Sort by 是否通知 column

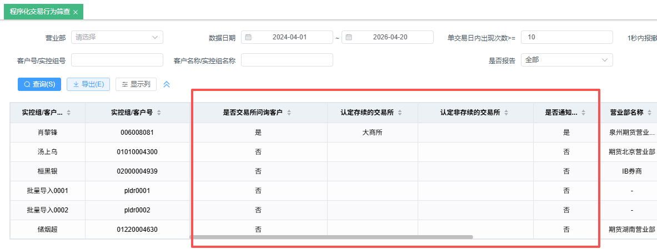click(x=583, y=113)
